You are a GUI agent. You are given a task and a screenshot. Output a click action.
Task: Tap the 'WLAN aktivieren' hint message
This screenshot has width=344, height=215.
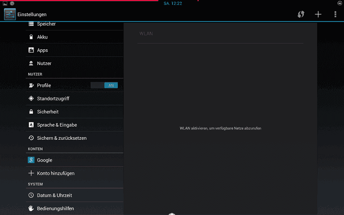(x=220, y=128)
